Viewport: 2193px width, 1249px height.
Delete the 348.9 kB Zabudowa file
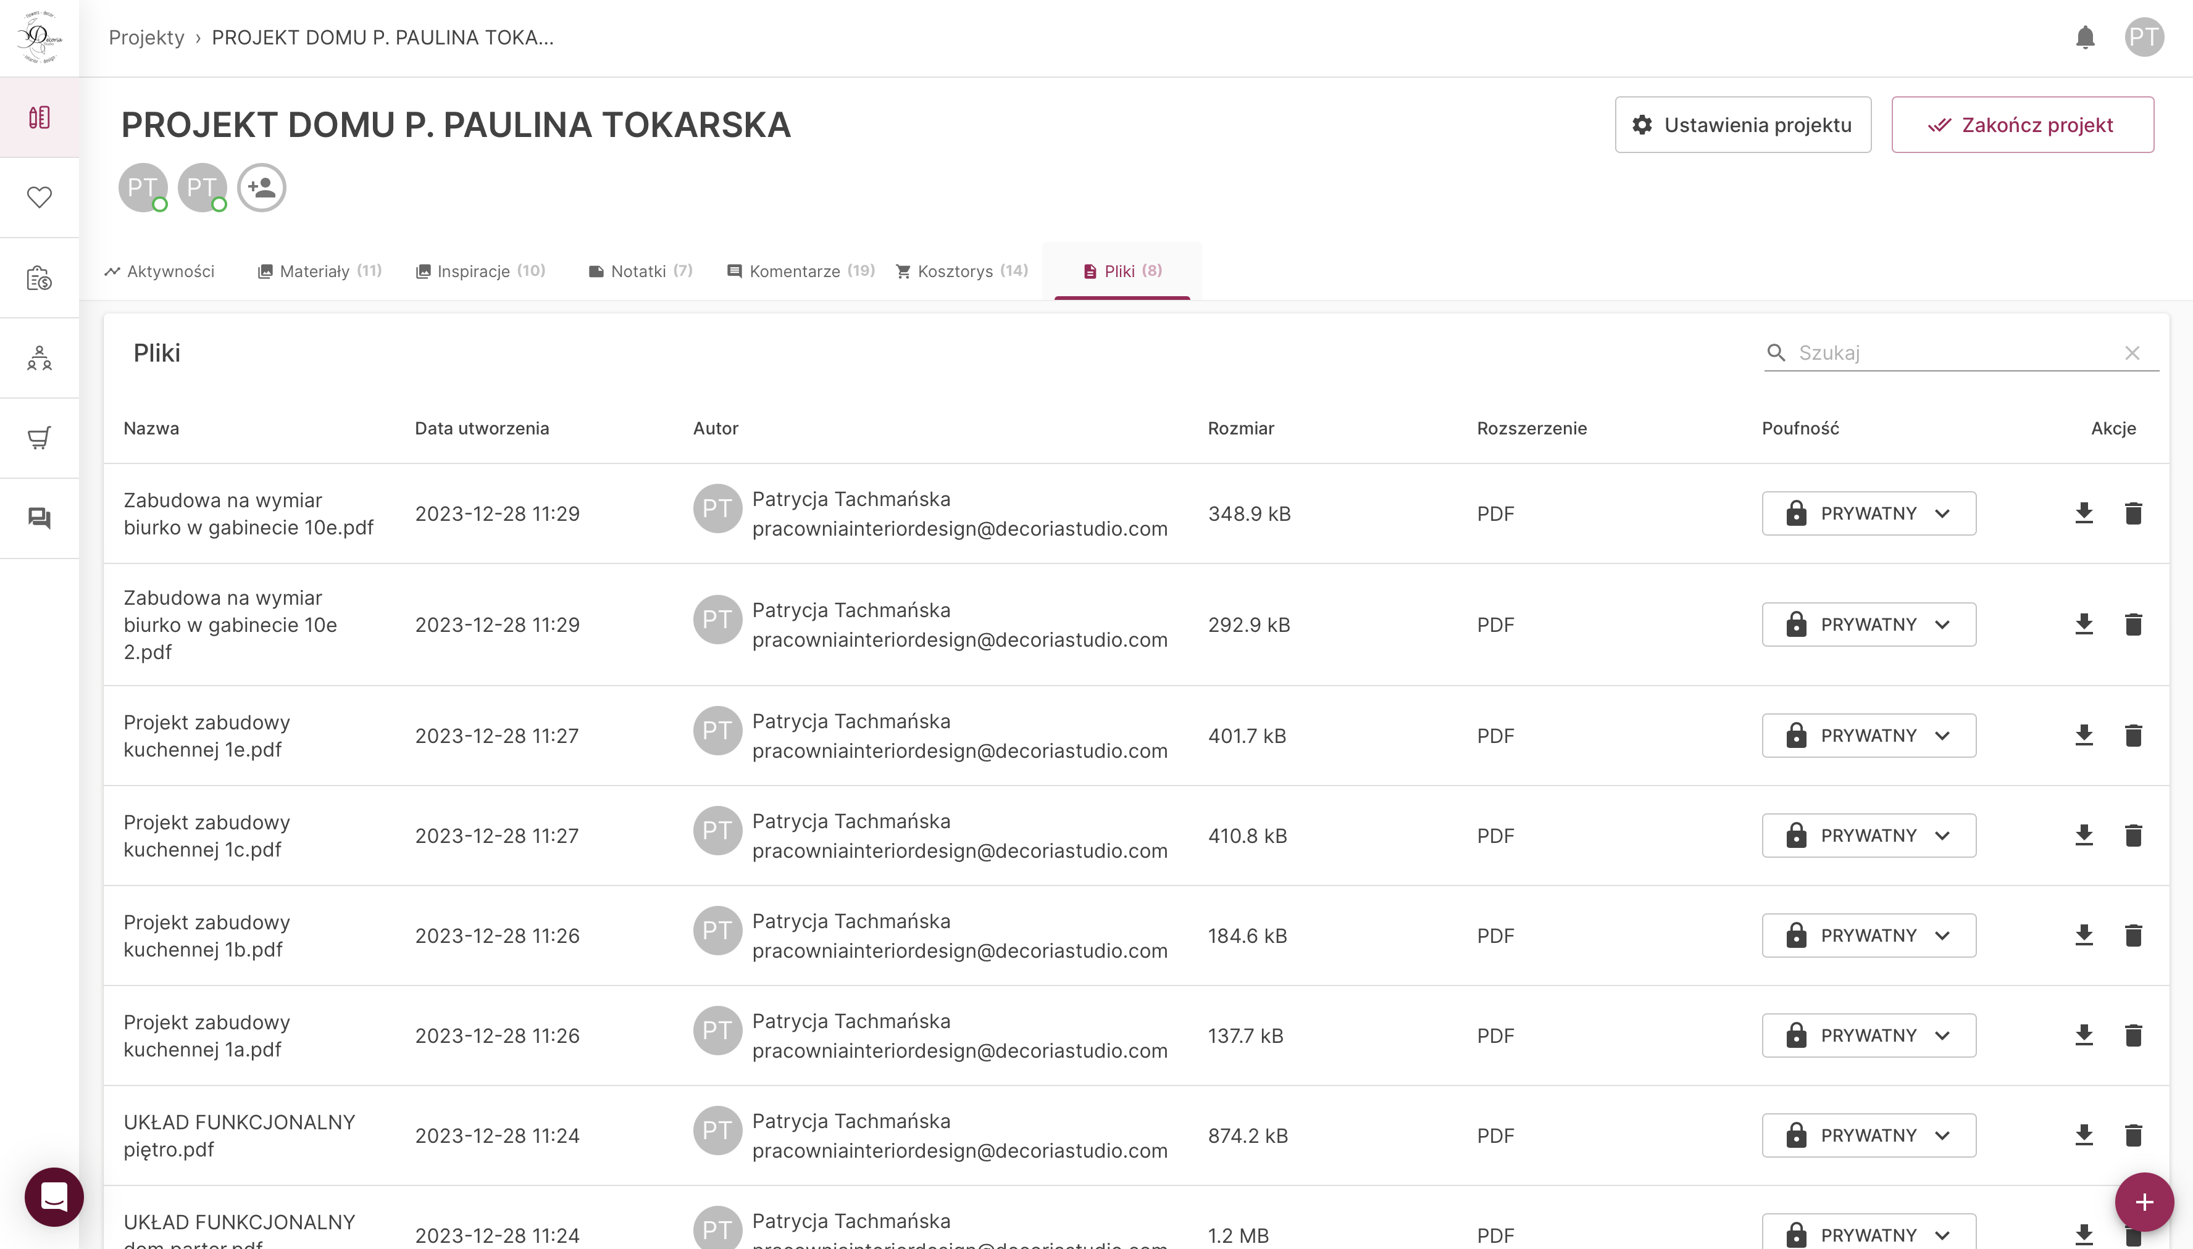click(2133, 513)
